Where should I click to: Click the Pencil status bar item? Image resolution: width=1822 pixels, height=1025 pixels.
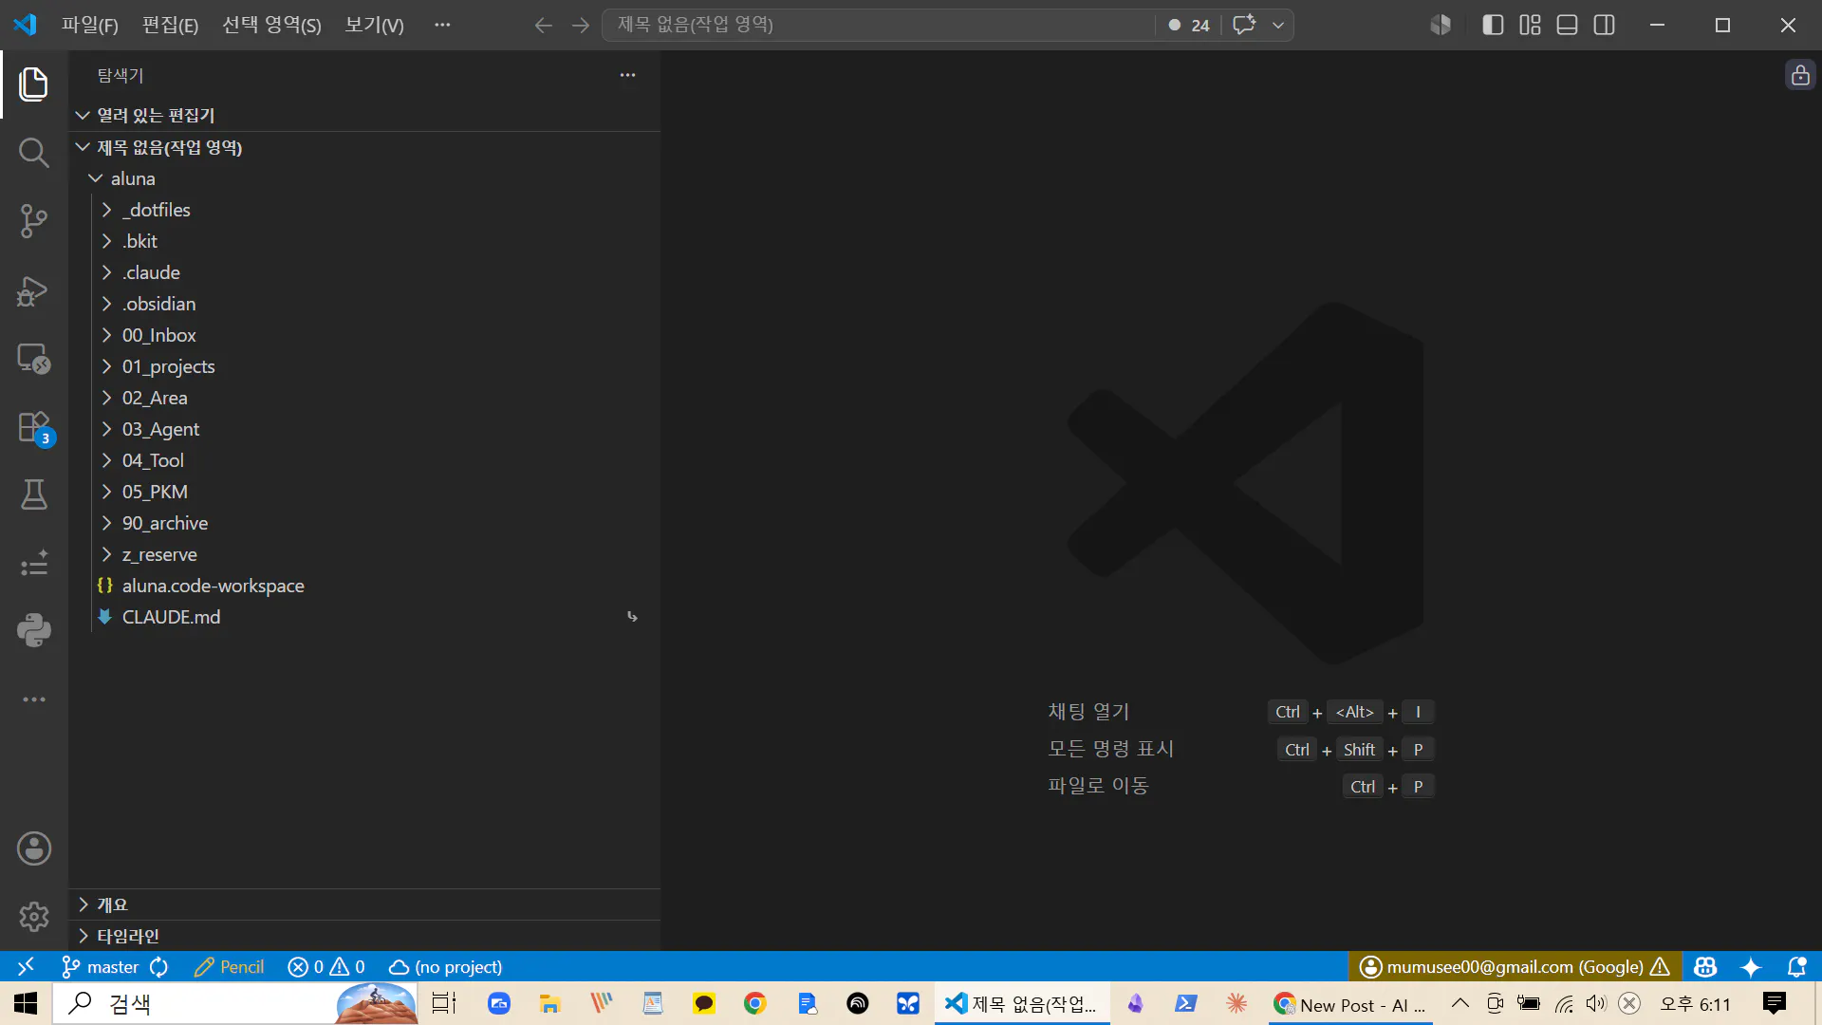click(229, 967)
